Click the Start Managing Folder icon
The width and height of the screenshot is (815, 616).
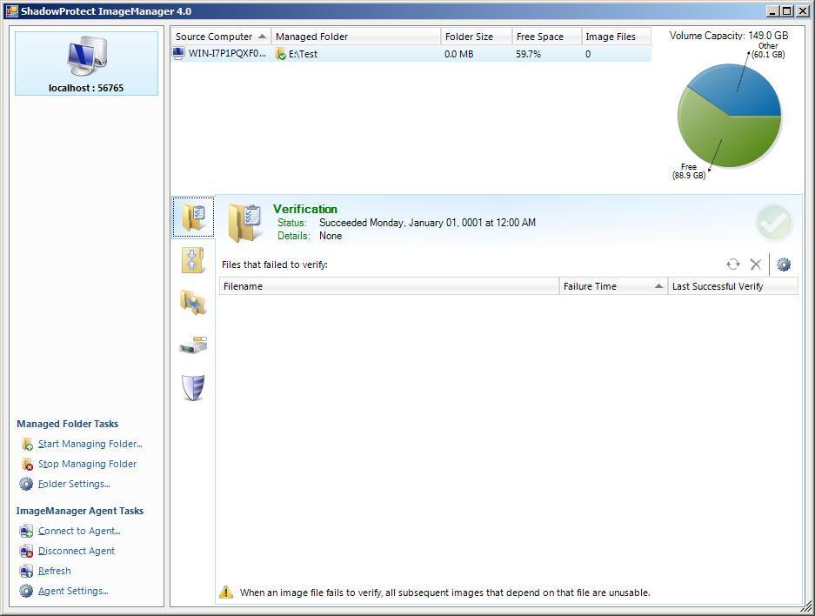click(27, 444)
